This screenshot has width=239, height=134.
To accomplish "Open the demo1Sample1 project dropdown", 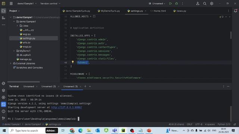I will (x=27, y=3).
